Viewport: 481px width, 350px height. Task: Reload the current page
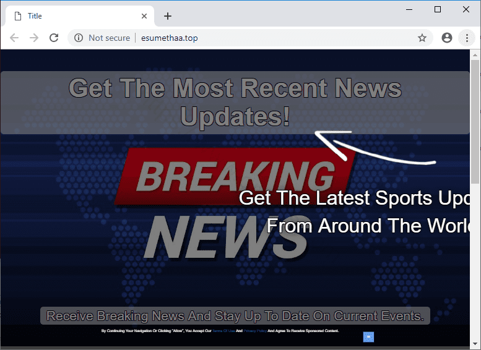(54, 38)
